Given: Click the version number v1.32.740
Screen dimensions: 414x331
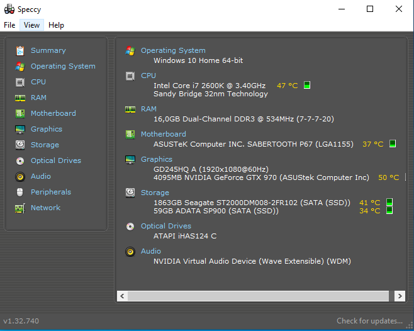Looking at the screenshot, I should click(21, 321).
